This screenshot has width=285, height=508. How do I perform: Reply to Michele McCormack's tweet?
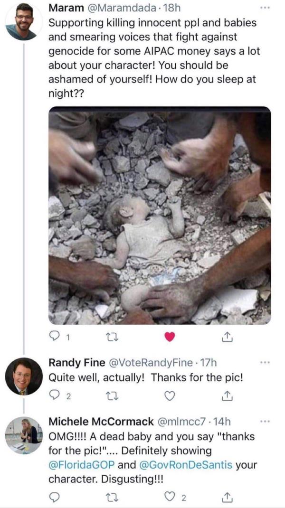tap(54, 497)
